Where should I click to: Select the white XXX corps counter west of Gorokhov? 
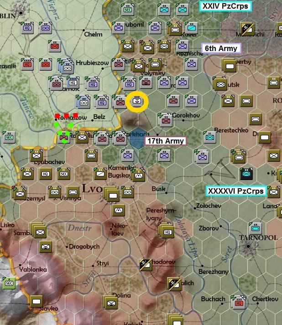pyautogui.click(x=137, y=101)
